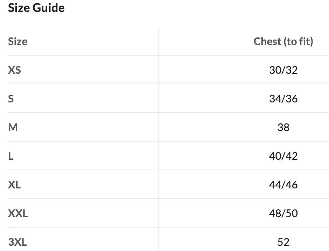Click the 38 chest measurement
The width and height of the screenshot is (329, 251).
click(283, 128)
